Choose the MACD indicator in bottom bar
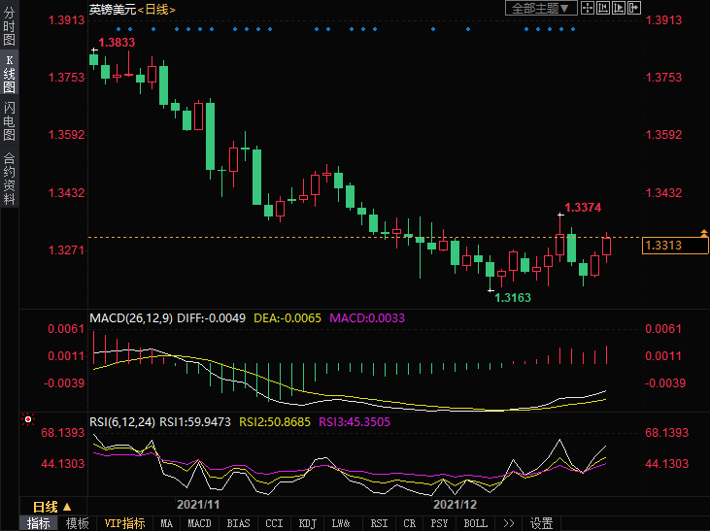Viewport: 710px width, 531px height. (199, 523)
